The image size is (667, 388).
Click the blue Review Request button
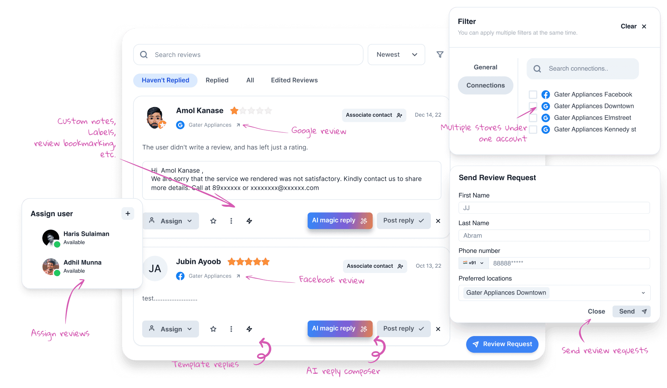tap(502, 344)
